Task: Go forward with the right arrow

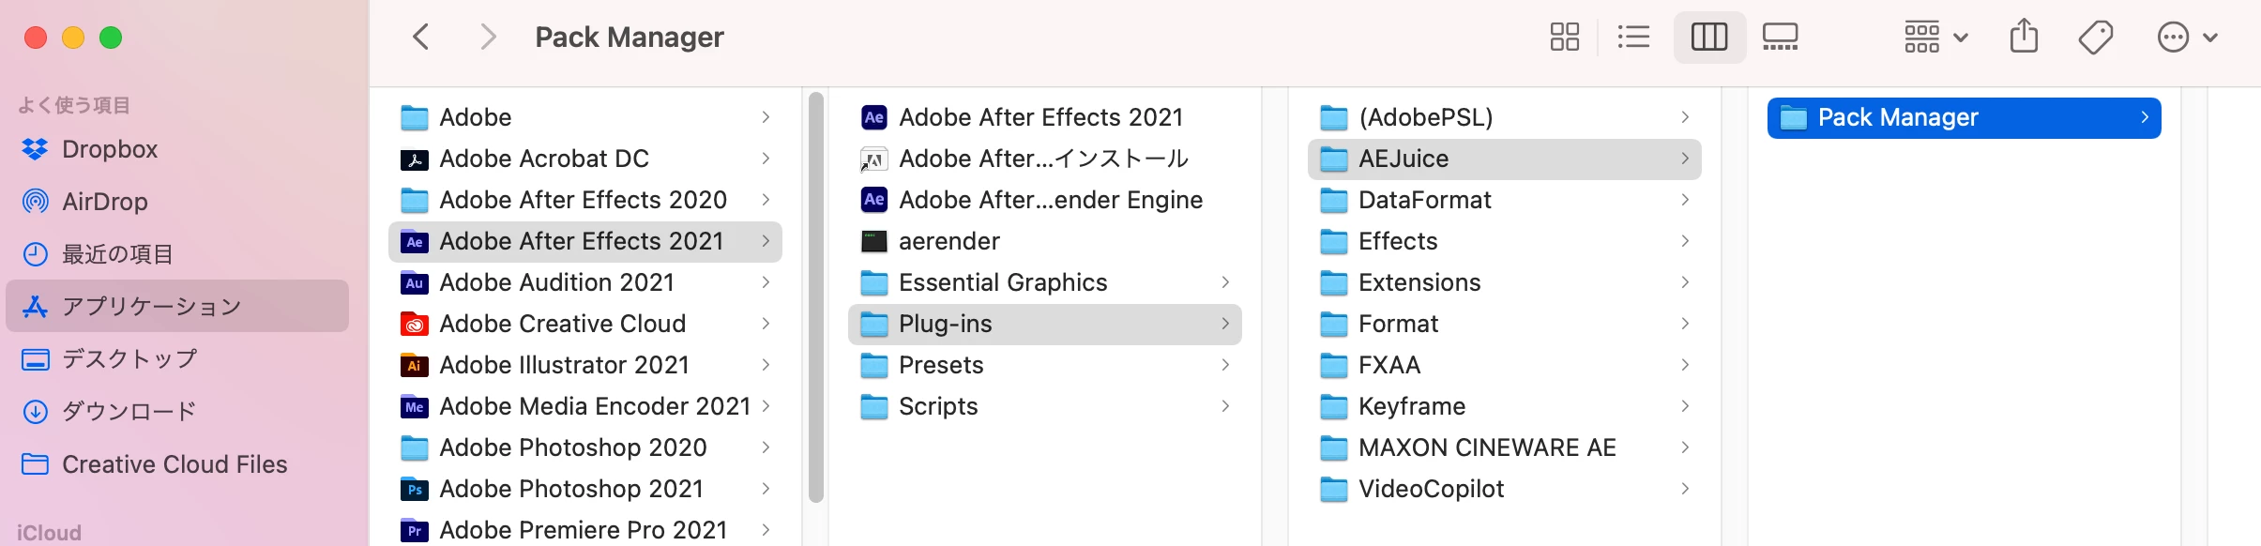Action: tap(487, 38)
